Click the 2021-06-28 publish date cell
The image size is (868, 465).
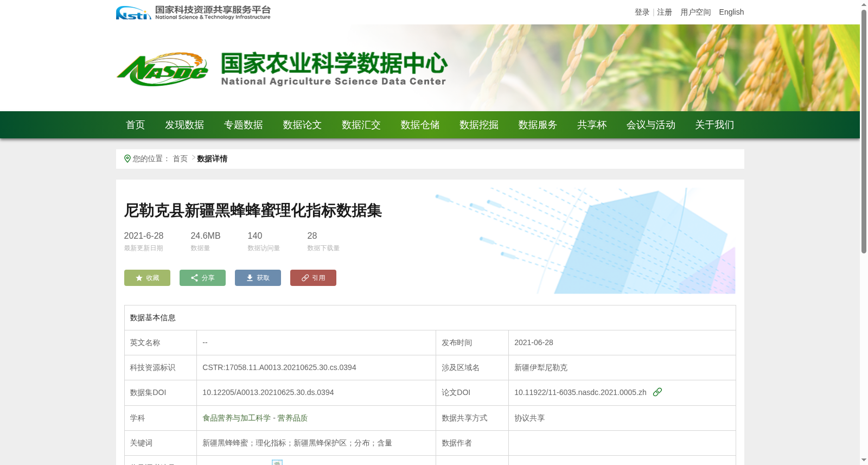click(622, 342)
